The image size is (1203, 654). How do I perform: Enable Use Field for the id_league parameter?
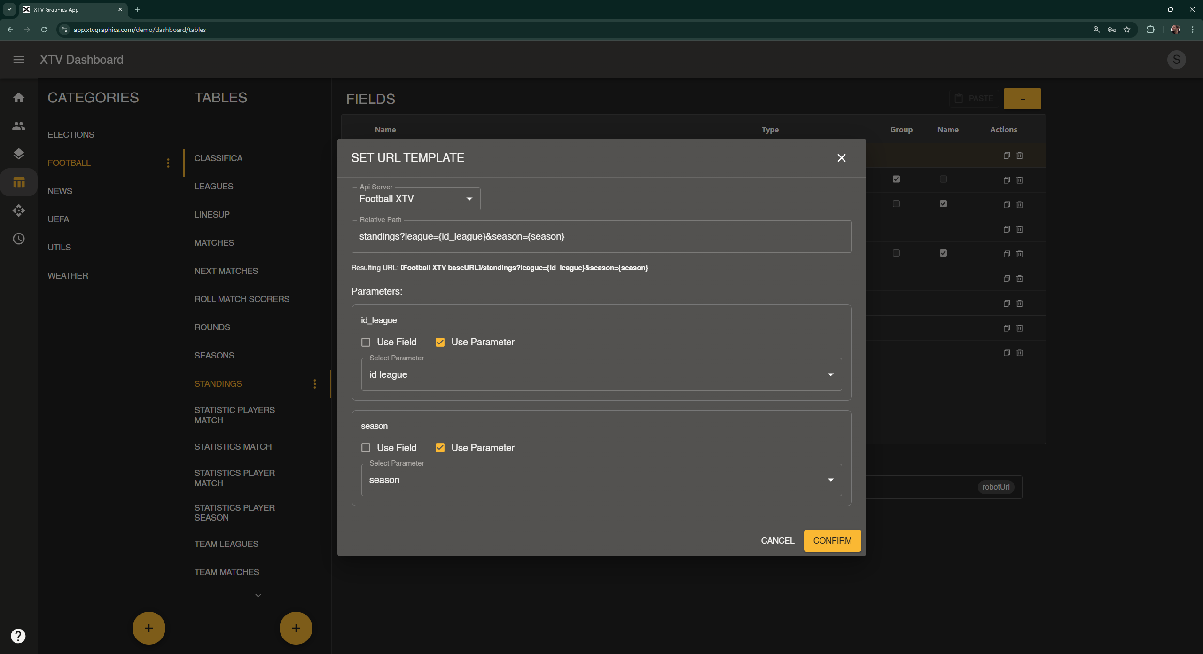coord(366,342)
